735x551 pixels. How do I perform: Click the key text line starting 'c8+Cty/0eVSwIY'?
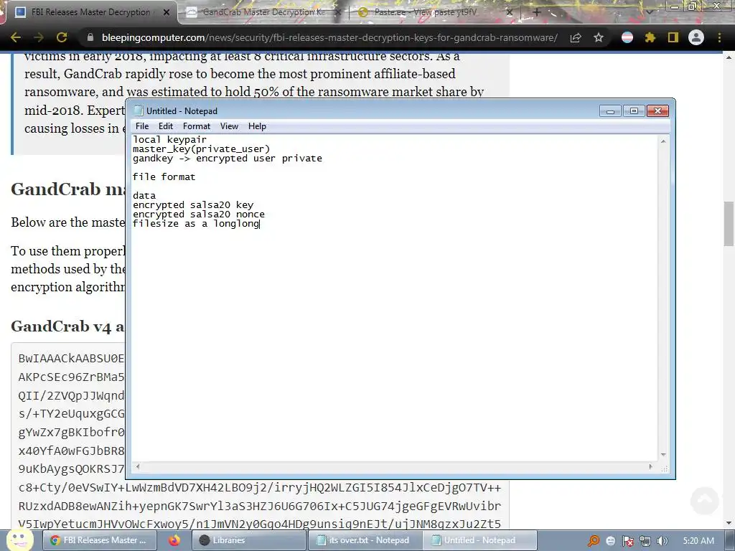(260, 488)
